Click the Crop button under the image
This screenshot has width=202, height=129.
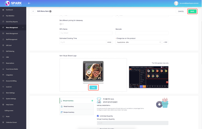93,87
